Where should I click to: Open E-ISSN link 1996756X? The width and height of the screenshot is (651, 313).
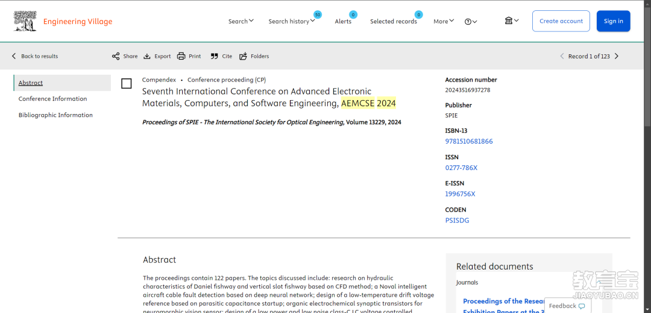[x=460, y=194]
